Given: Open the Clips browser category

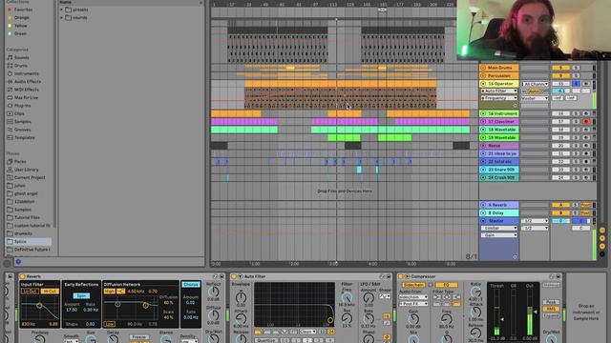Looking at the screenshot, I should coord(19,113).
